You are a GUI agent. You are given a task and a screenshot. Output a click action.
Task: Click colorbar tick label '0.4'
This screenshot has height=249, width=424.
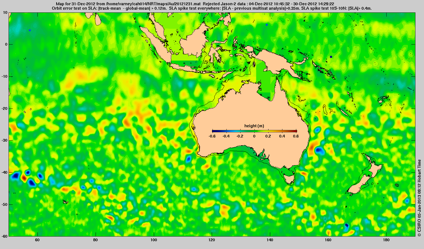(283, 136)
